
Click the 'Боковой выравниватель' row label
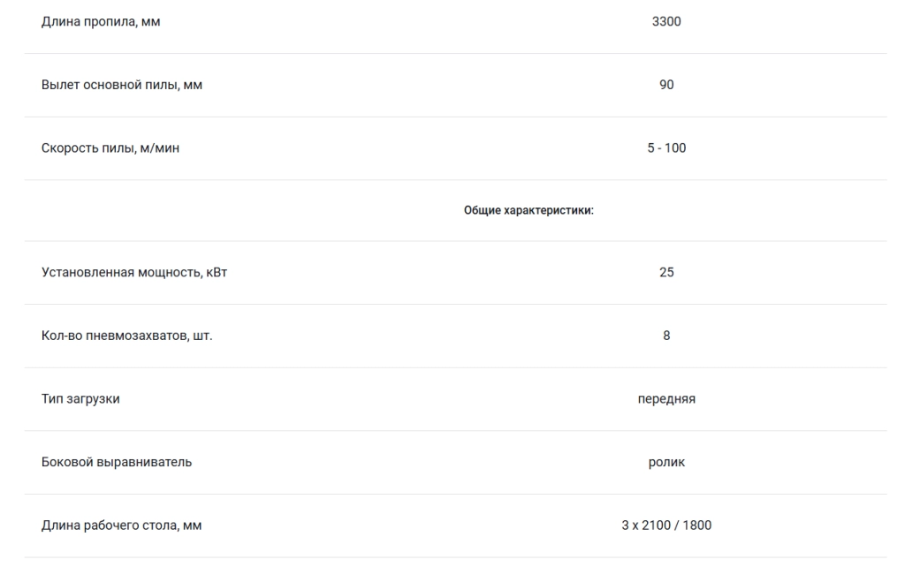(x=116, y=462)
